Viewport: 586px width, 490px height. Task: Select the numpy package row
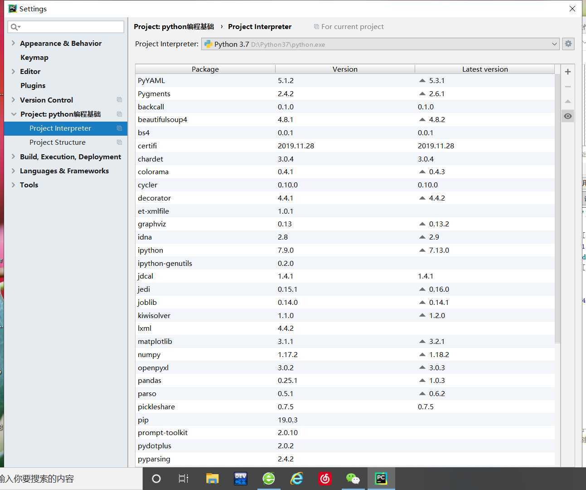(x=345, y=354)
